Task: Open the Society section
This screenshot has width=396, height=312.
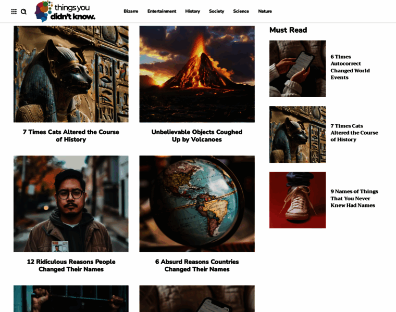Action: 216,11
